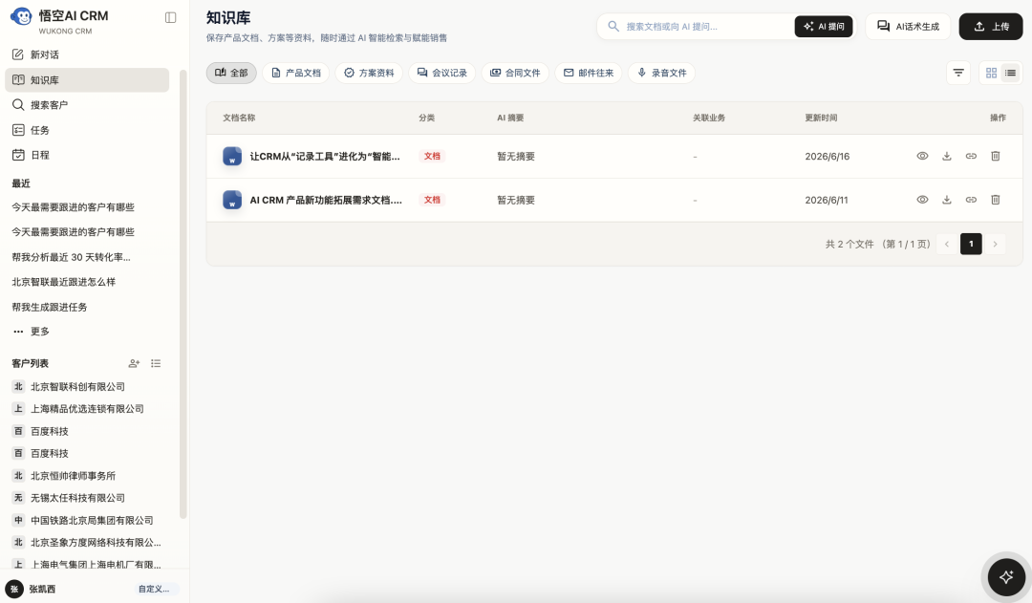
Task: Filter by 会议记录 tab
Action: pyautogui.click(x=442, y=73)
